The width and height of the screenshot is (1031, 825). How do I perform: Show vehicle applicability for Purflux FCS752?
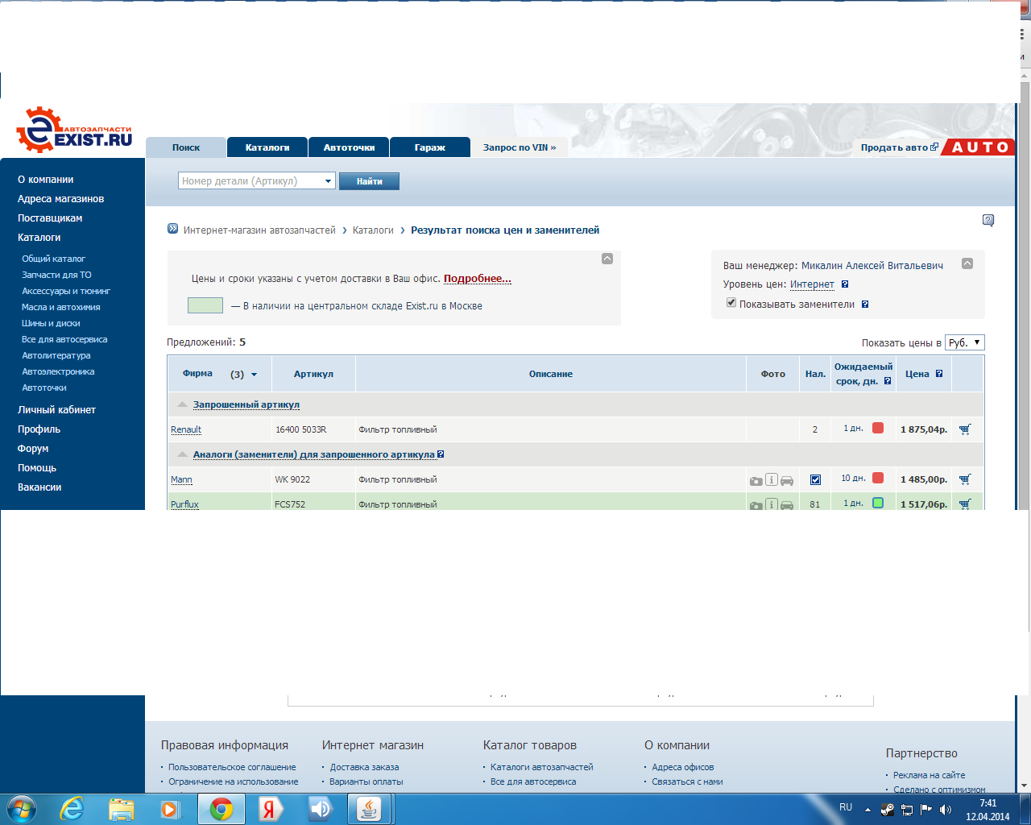click(x=787, y=504)
